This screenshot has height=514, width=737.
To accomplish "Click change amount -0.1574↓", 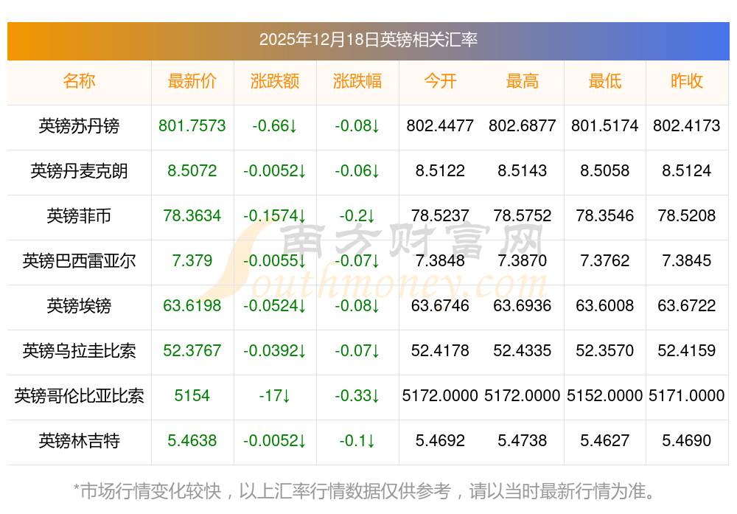I will tap(275, 216).
